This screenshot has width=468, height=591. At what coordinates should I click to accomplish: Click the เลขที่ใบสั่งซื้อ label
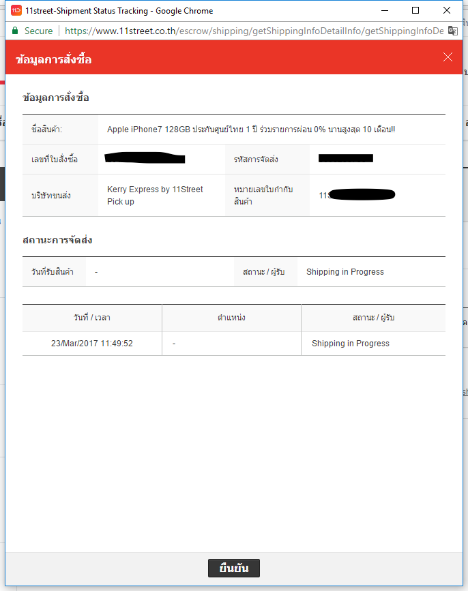coord(55,160)
